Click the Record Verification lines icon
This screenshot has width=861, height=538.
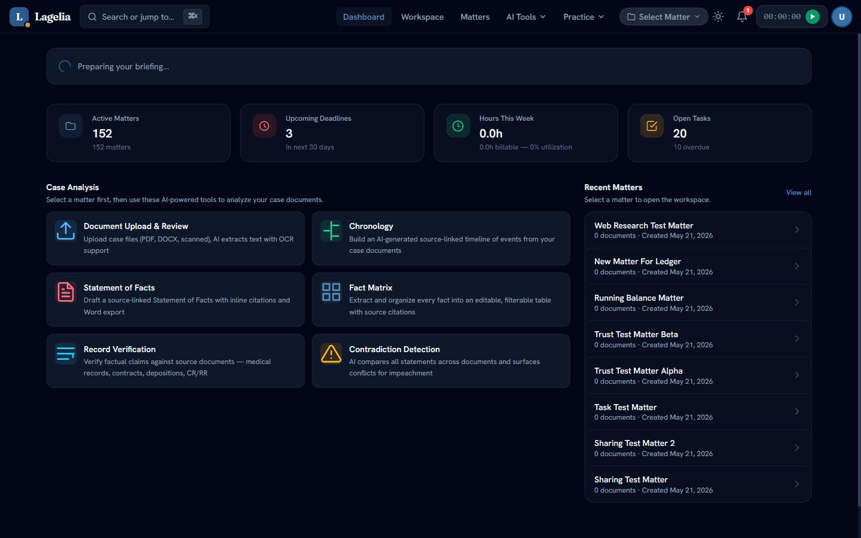click(66, 353)
